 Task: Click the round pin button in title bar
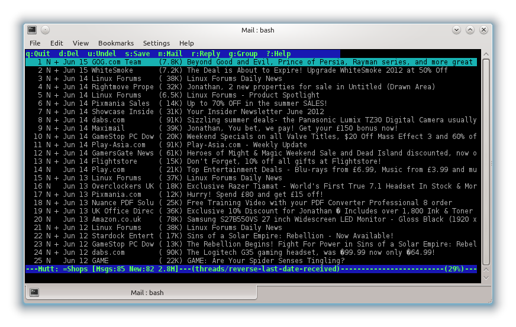[x=46, y=30]
